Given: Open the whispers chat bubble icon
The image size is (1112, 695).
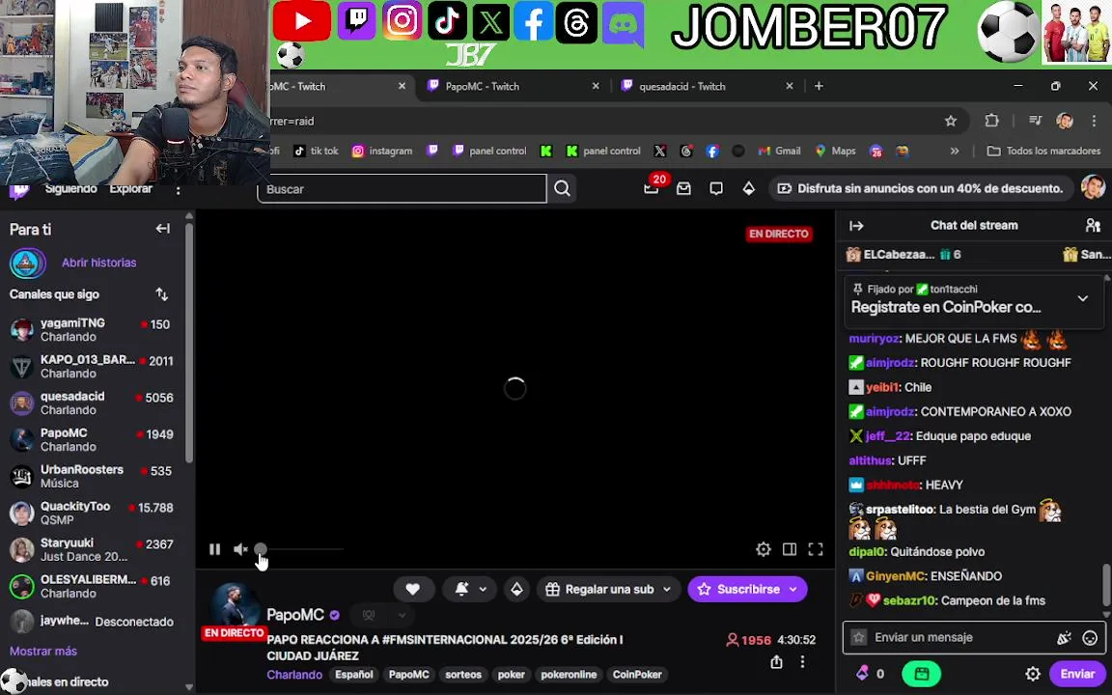Looking at the screenshot, I should pyautogui.click(x=716, y=188).
